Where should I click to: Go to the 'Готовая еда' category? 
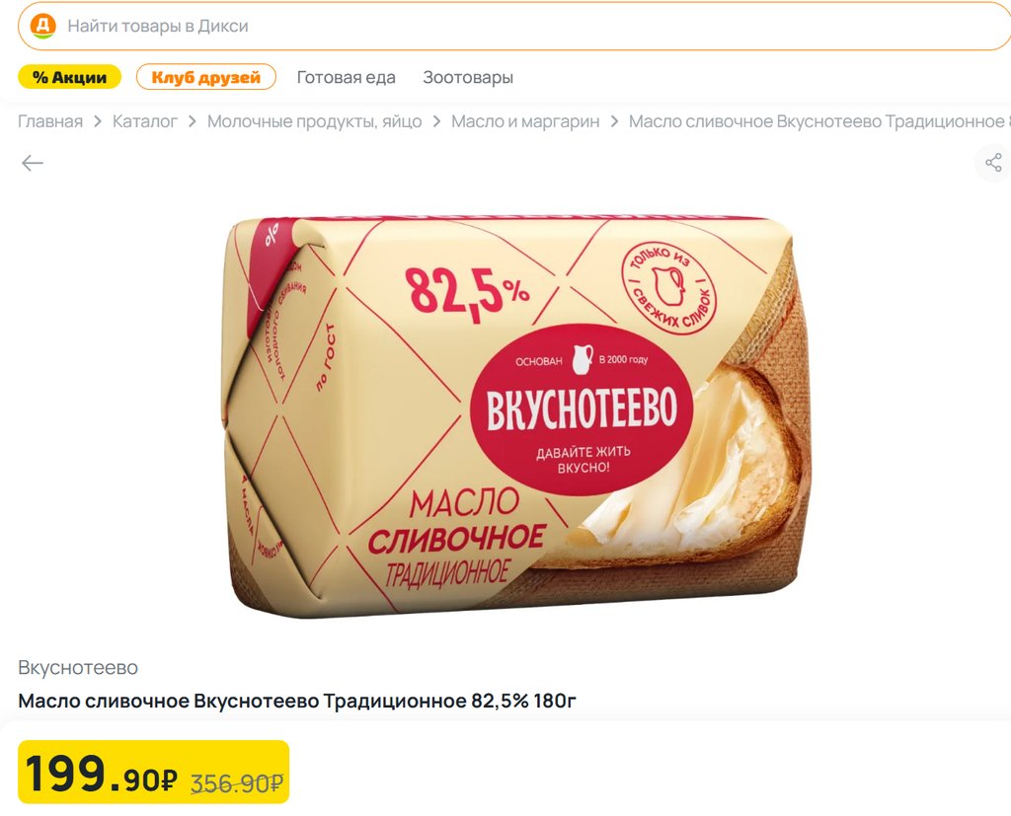(346, 77)
